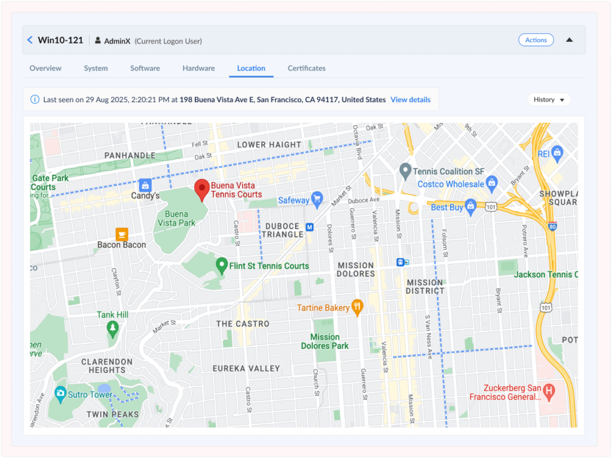This screenshot has height=458, width=612.
Task: Click the Buena Vista Park label
Action: click(x=176, y=219)
